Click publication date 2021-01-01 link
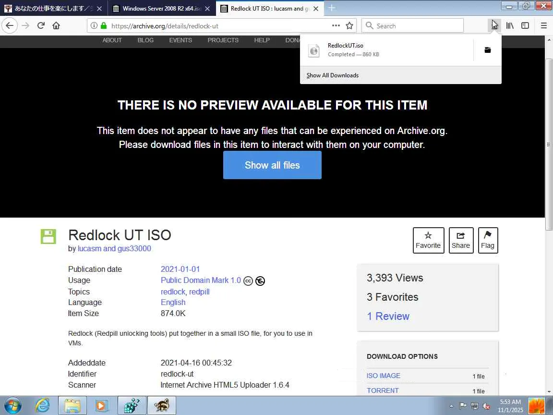Screen dimensions: 553x415 pyautogui.click(x=180, y=269)
